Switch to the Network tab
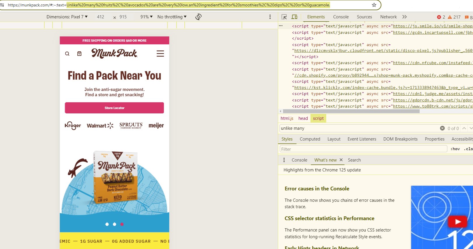473x249 pixels. [x=388, y=17]
